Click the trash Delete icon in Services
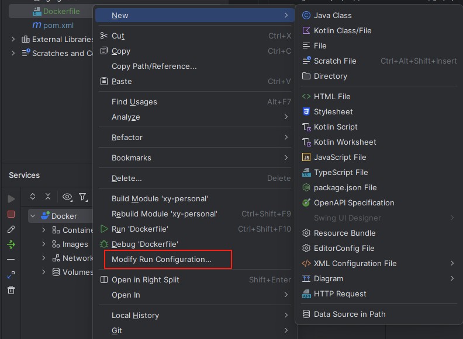 point(11,290)
